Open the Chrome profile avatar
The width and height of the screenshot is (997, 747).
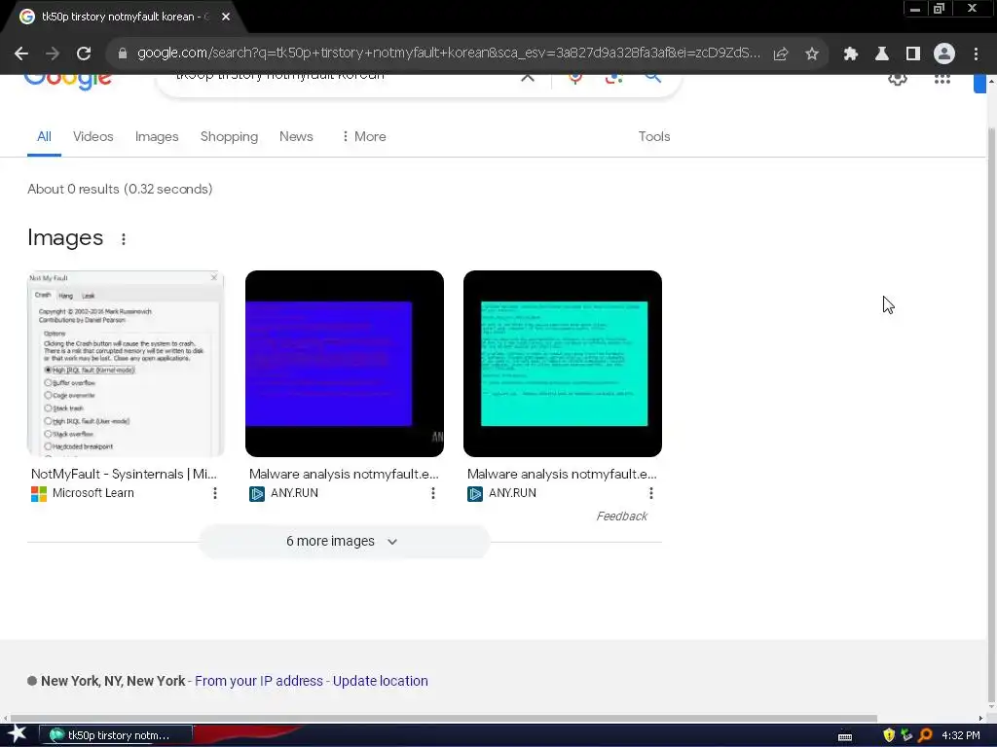(944, 54)
